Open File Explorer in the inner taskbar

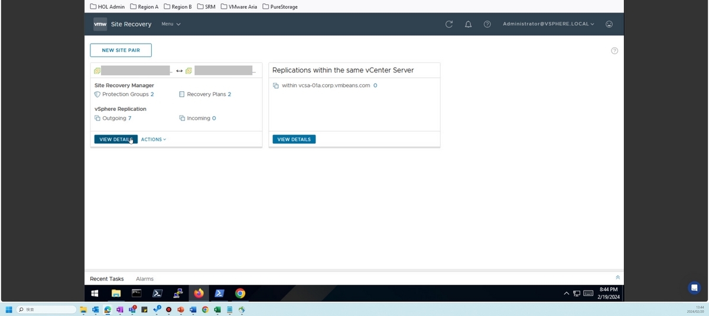[x=116, y=293]
